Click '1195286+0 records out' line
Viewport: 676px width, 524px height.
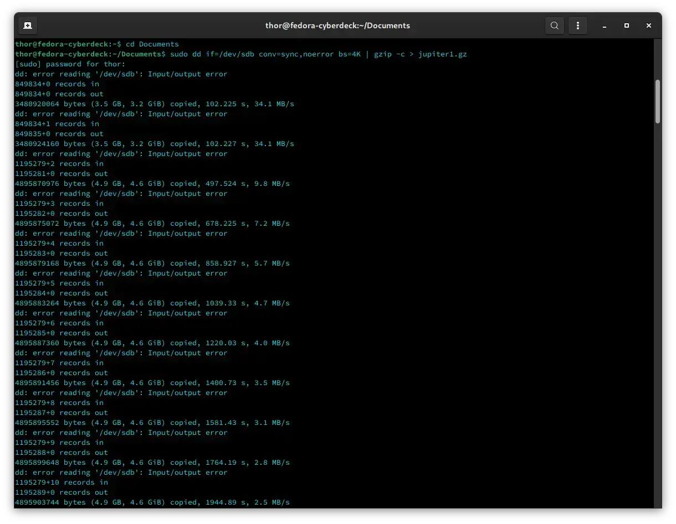[62, 372]
